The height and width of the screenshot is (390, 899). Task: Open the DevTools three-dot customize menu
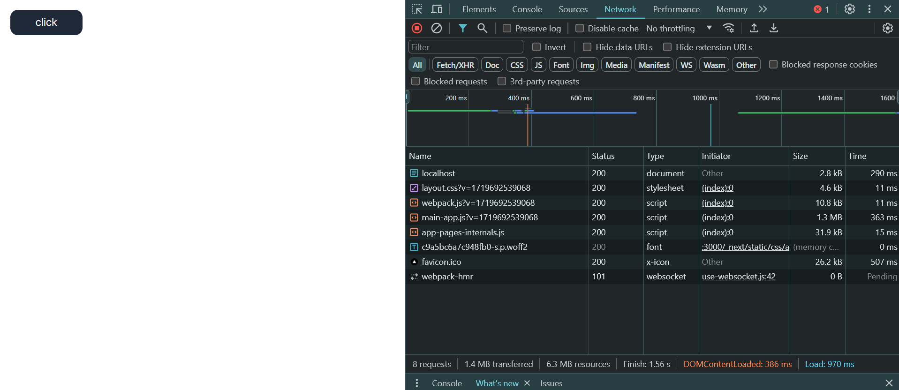point(869,9)
